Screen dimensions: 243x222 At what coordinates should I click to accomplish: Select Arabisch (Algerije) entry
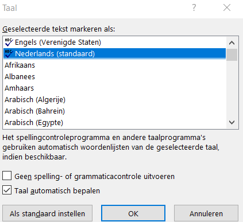coord(114,100)
